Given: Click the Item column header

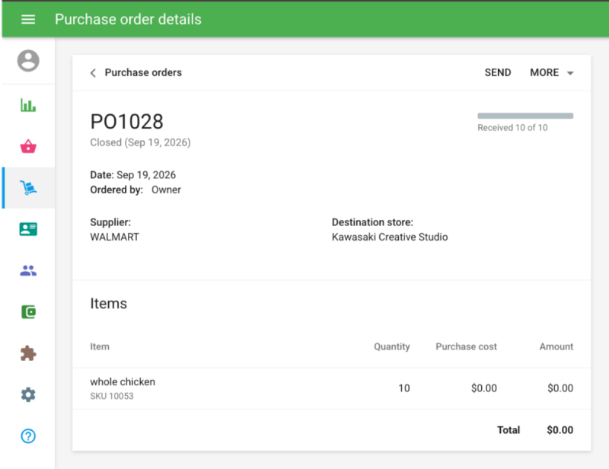Looking at the screenshot, I should pos(100,346).
